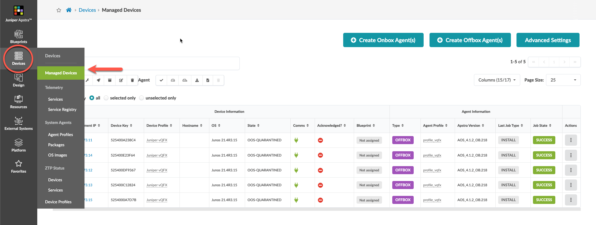Click SUCCESS badge for device 525400DF9367

(544, 170)
